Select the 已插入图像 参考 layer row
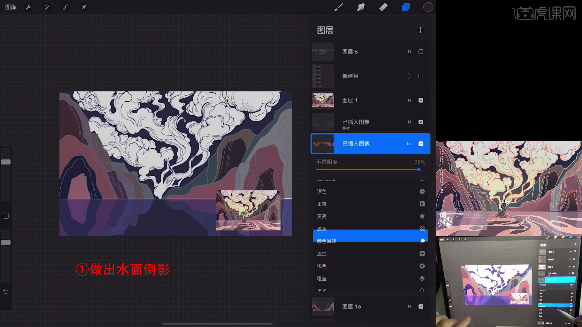Screen dimensions: 582x327 [x=370, y=122]
